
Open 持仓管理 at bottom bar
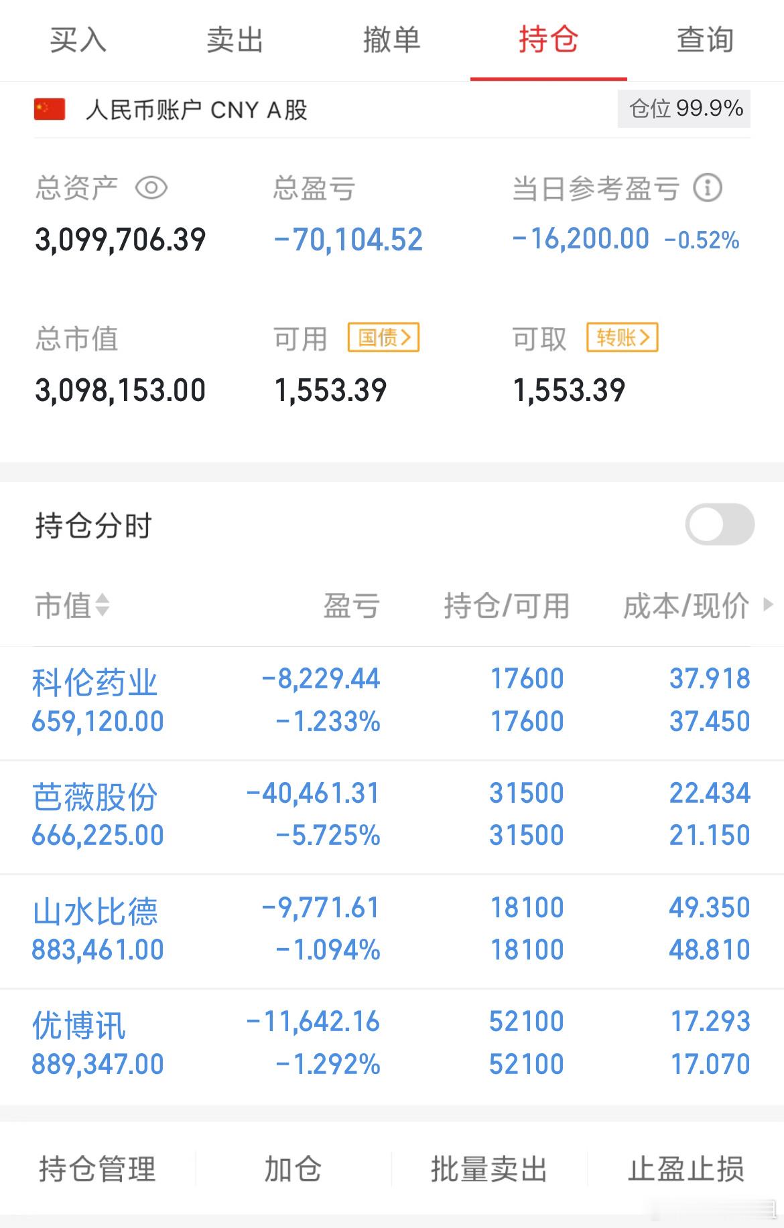pyautogui.click(x=98, y=1169)
